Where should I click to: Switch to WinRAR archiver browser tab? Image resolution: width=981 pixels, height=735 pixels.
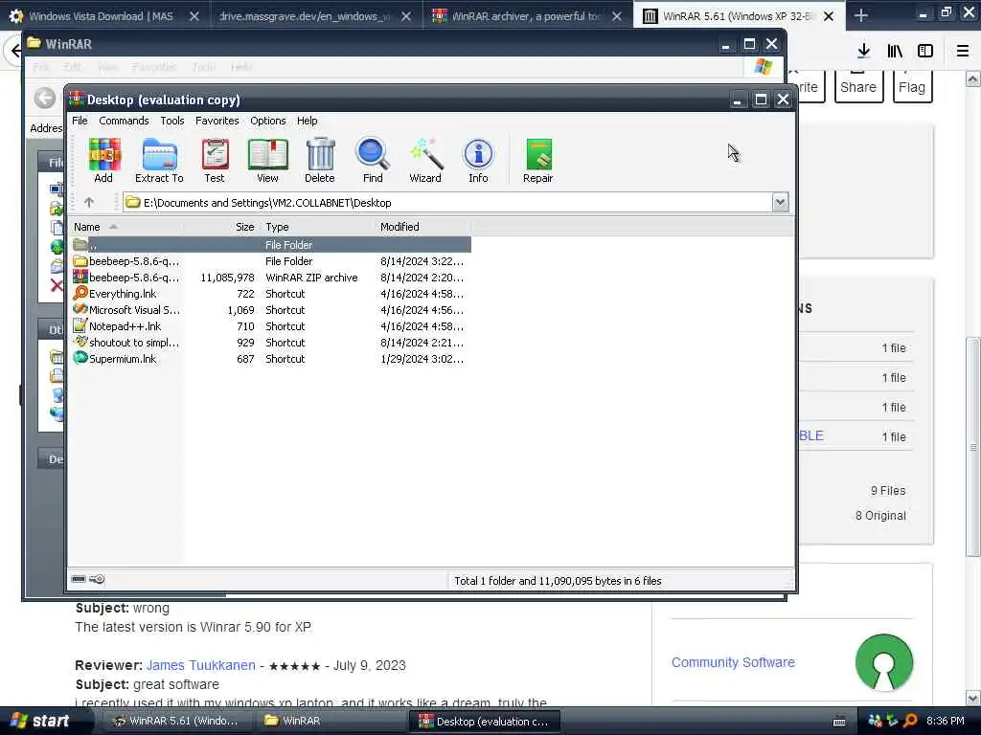[527, 16]
